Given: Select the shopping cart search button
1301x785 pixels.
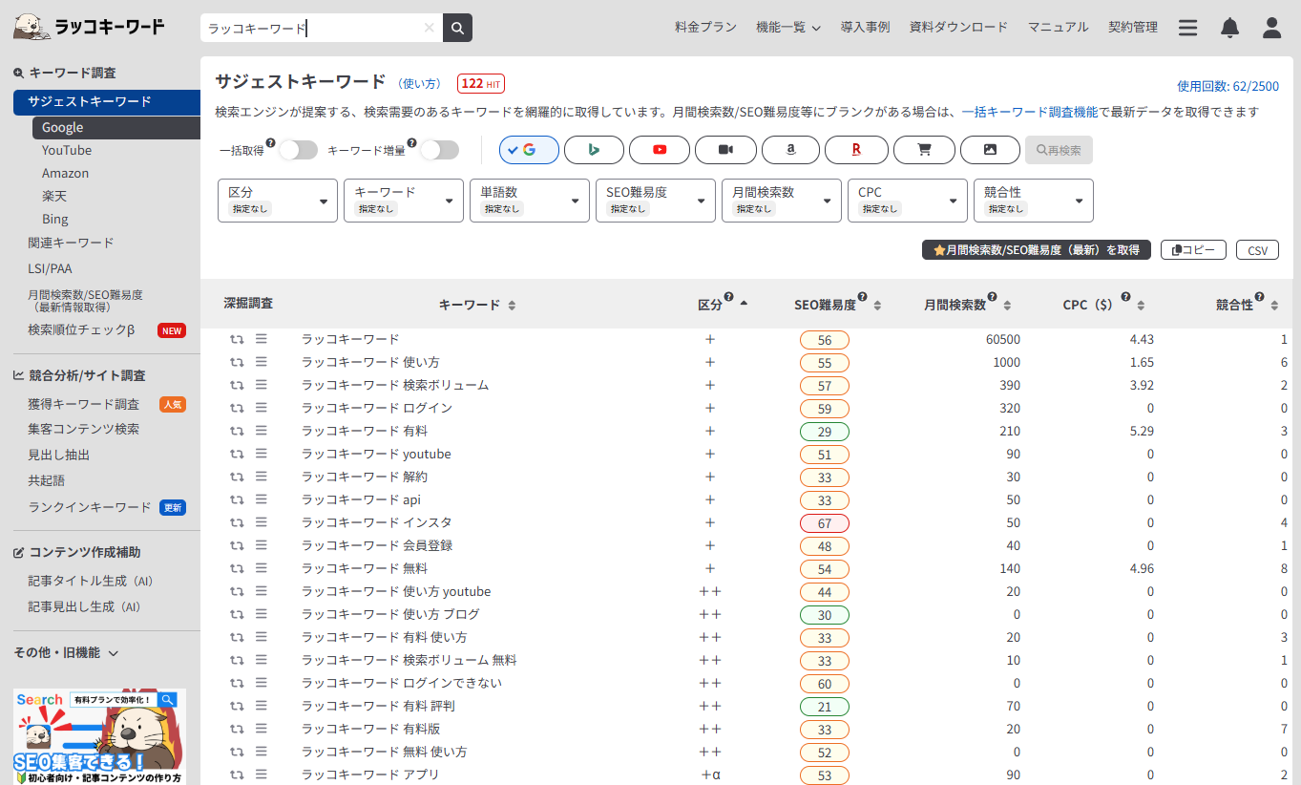Looking at the screenshot, I should [x=924, y=150].
